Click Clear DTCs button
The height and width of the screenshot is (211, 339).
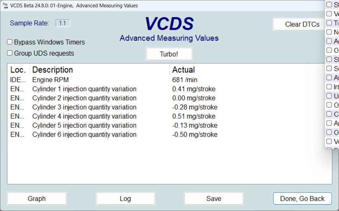[302, 24]
